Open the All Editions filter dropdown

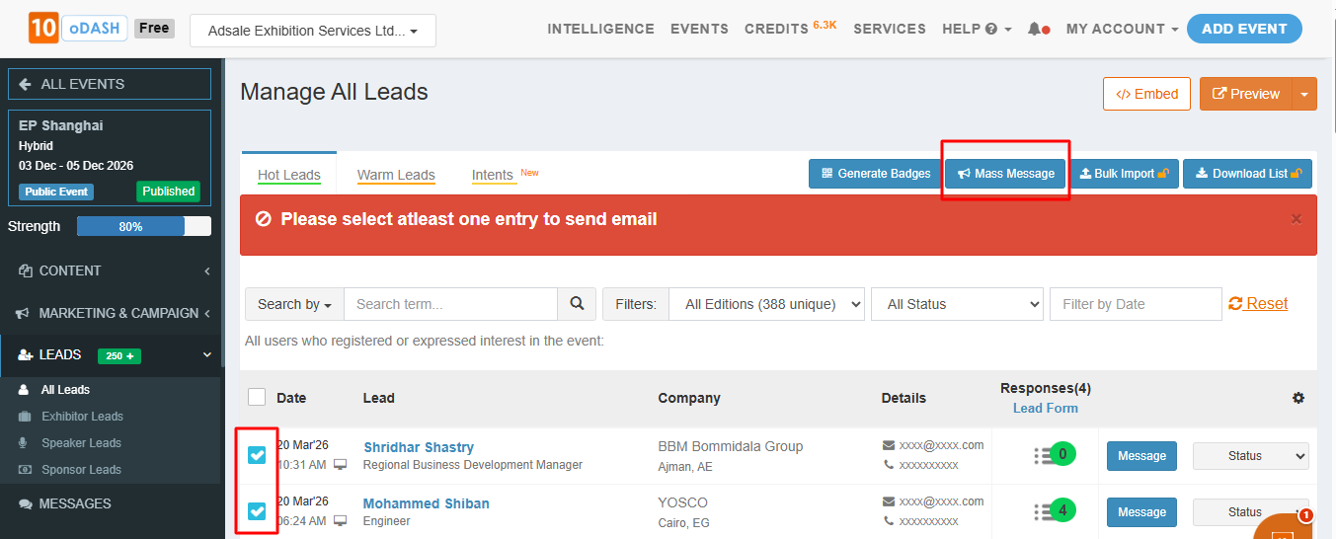click(766, 304)
